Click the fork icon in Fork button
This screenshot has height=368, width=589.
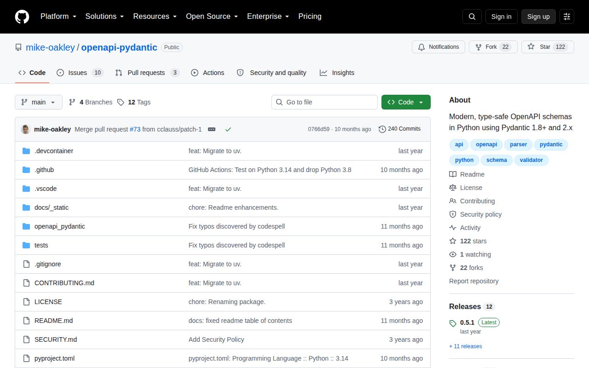[479, 47]
